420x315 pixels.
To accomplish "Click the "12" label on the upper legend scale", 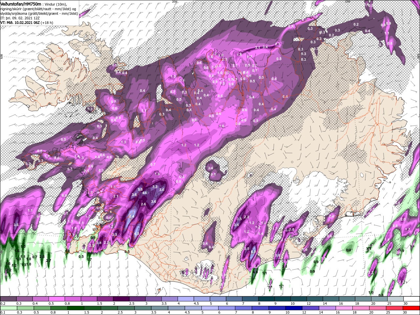I will (x=308, y=304).
